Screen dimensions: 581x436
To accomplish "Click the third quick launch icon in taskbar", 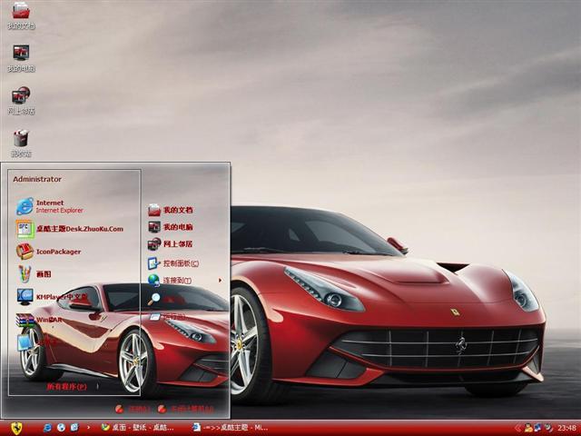I will (x=74, y=428).
